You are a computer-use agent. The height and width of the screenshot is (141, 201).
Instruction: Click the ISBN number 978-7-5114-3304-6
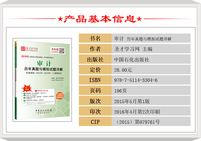136,80
